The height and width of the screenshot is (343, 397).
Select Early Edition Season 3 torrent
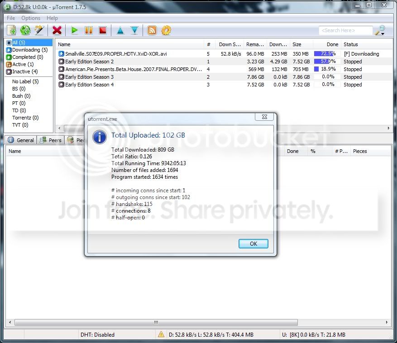224,77
